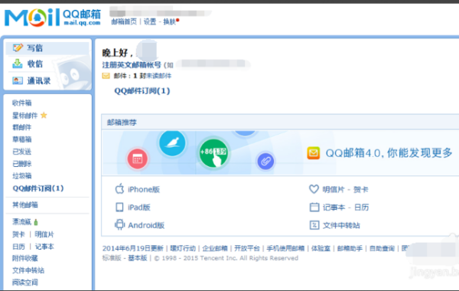Click the bottle icon next to 漂流瓶
The width and height of the screenshot is (459, 291).
click(36, 222)
